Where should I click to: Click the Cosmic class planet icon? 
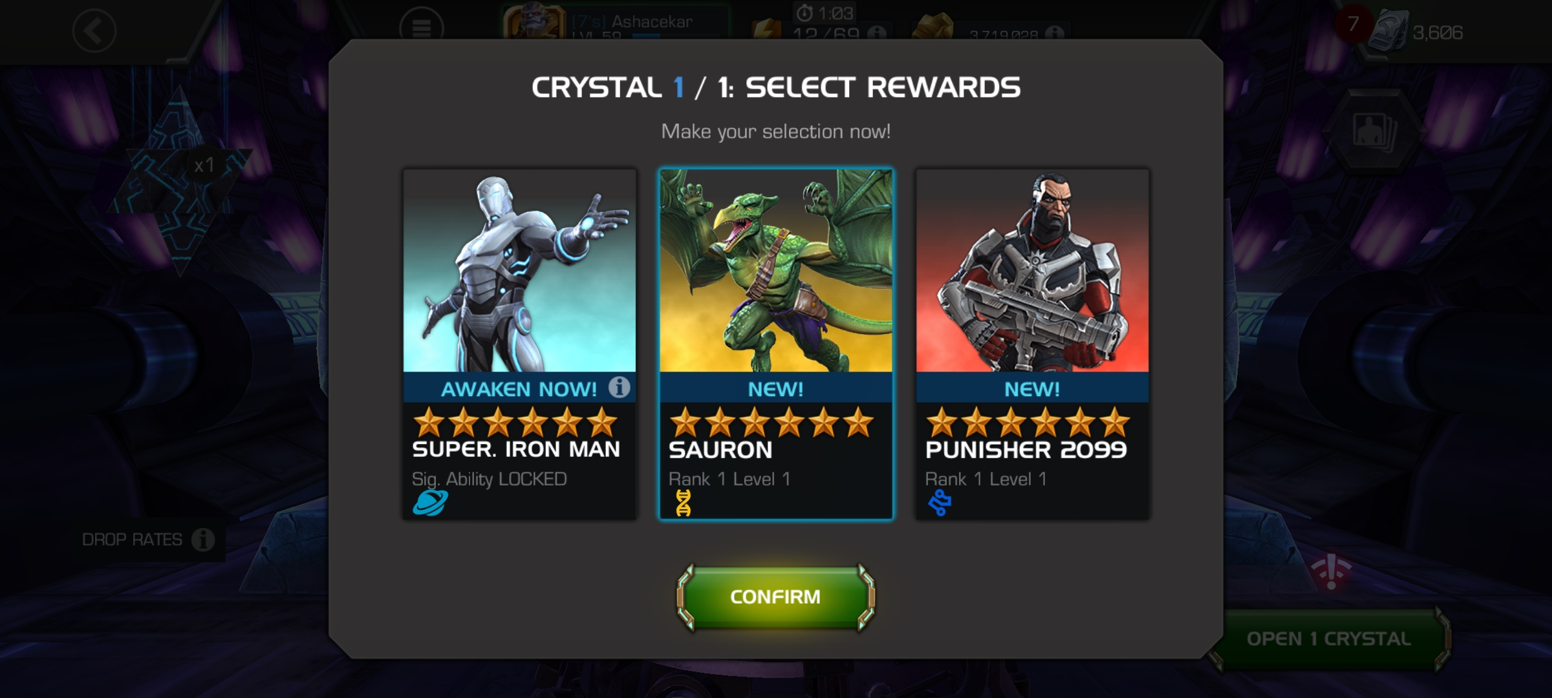click(x=429, y=503)
